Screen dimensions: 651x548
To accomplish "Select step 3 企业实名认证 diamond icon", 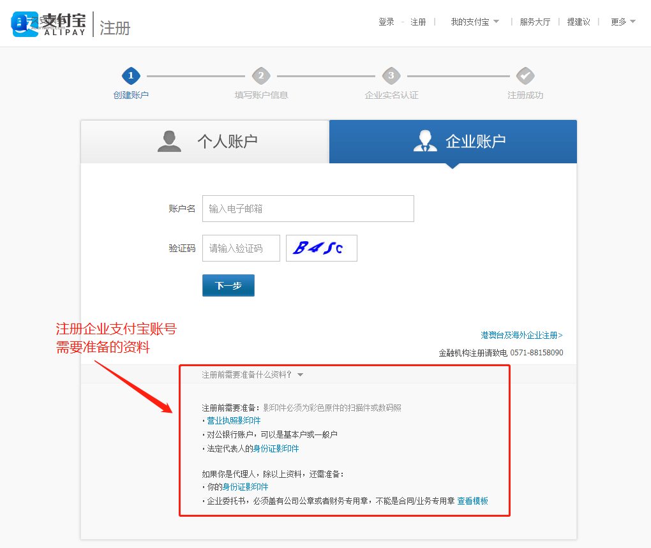I will coord(391,75).
